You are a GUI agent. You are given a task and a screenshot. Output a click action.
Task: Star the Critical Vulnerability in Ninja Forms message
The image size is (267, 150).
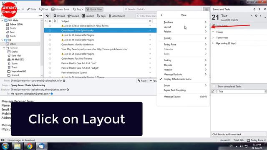coord(50,26)
